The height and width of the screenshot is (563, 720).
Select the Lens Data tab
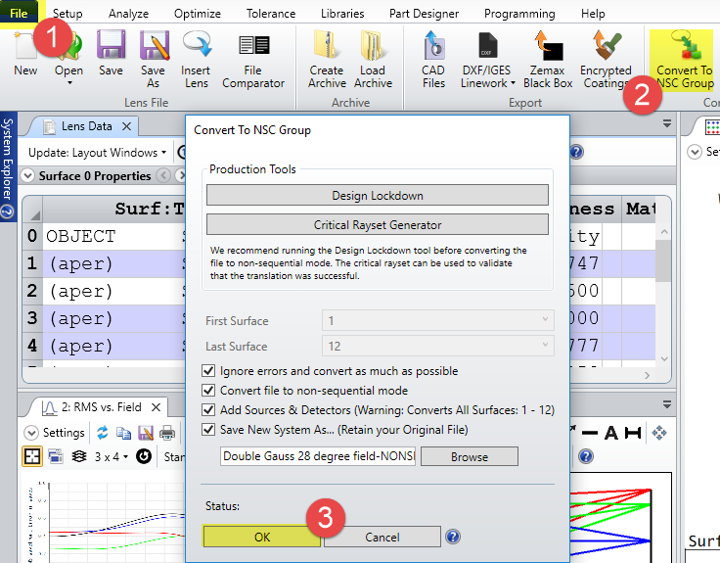coord(86,126)
